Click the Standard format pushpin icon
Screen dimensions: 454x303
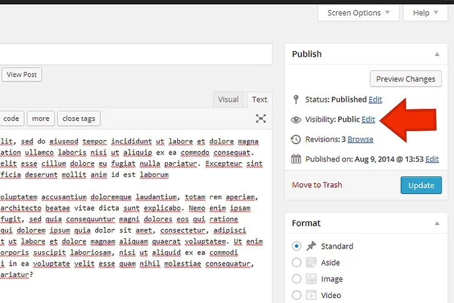tap(311, 246)
